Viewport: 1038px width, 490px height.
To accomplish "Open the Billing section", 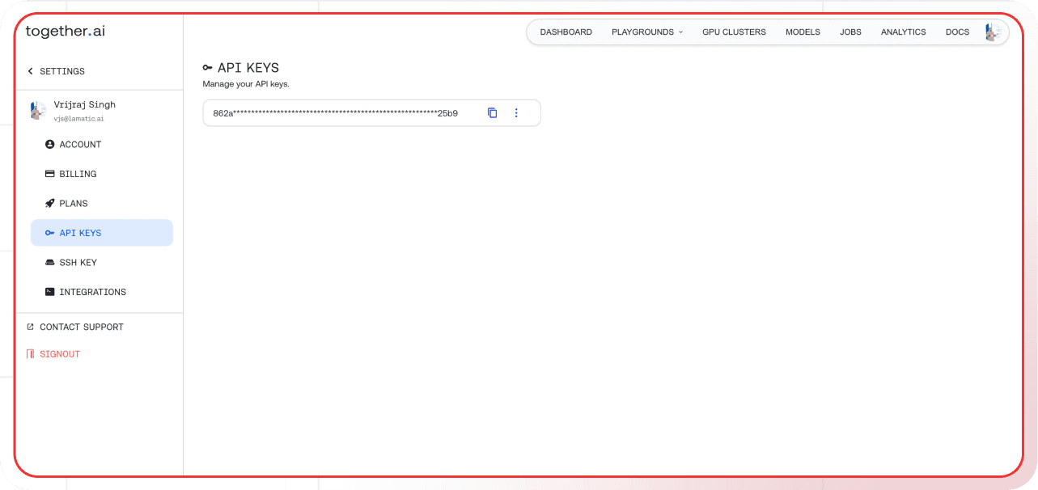I will click(x=78, y=174).
